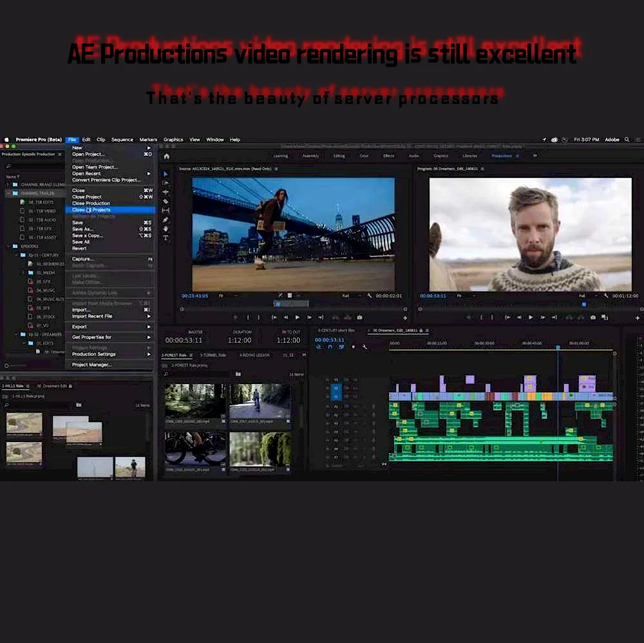Select the forest cyclist road thumbnail
Viewport: 644px width, 643px height.
tap(260, 401)
